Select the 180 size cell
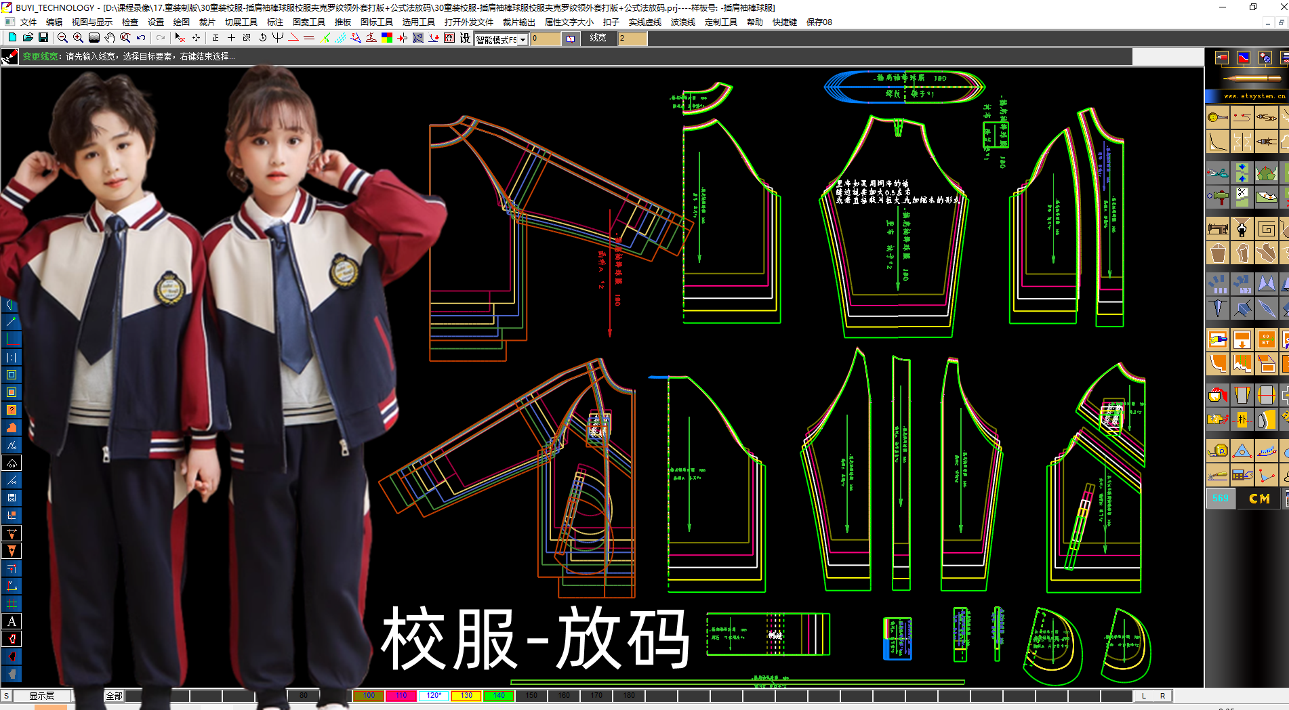The image size is (1289, 710). pos(629,696)
